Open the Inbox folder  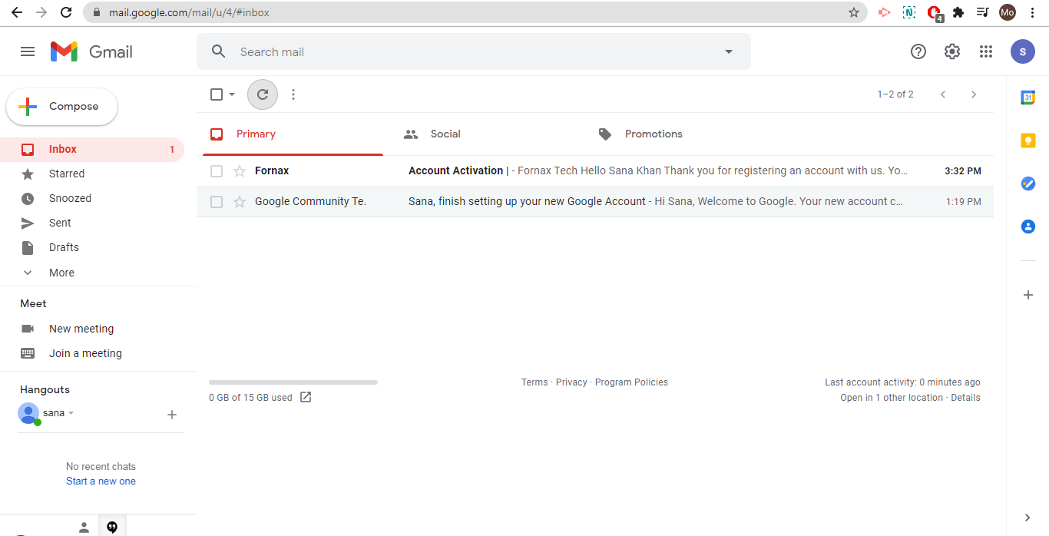pyautogui.click(x=92, y=150)
